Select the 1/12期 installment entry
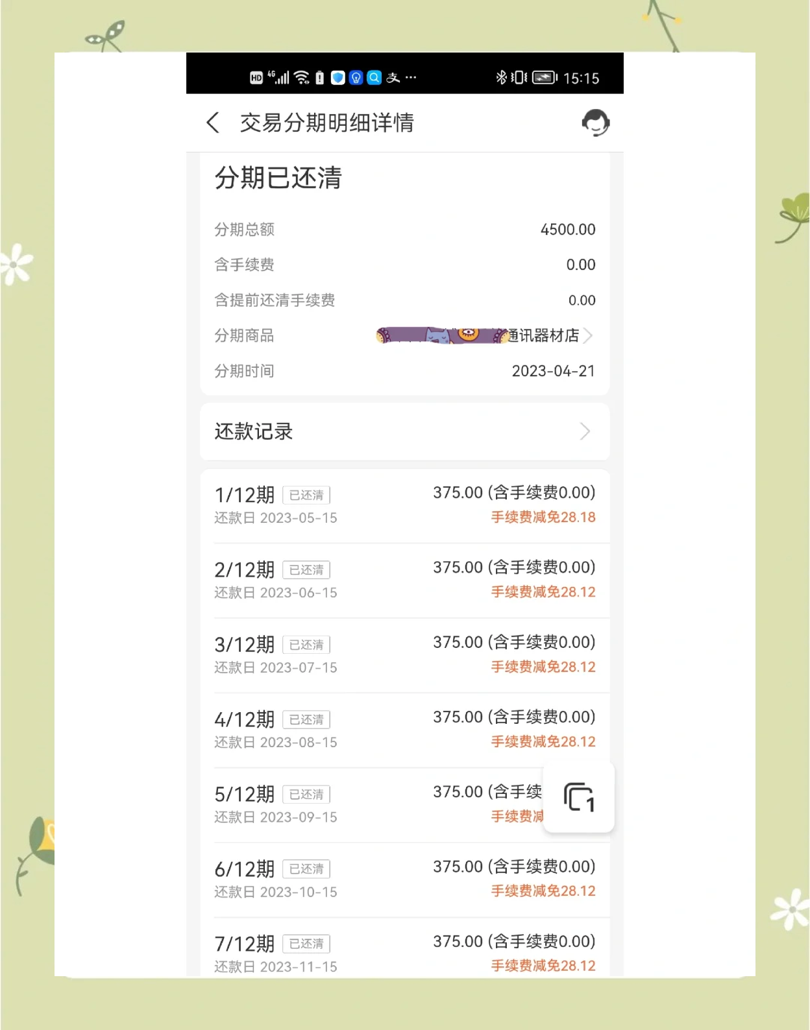Screen dimensions: 810x1030 404,505
